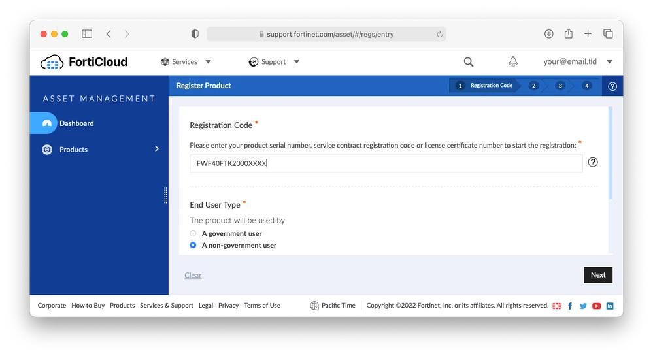Open Safari share menu
This screenshot has height=356, width=653.
(x=569, y=33)
